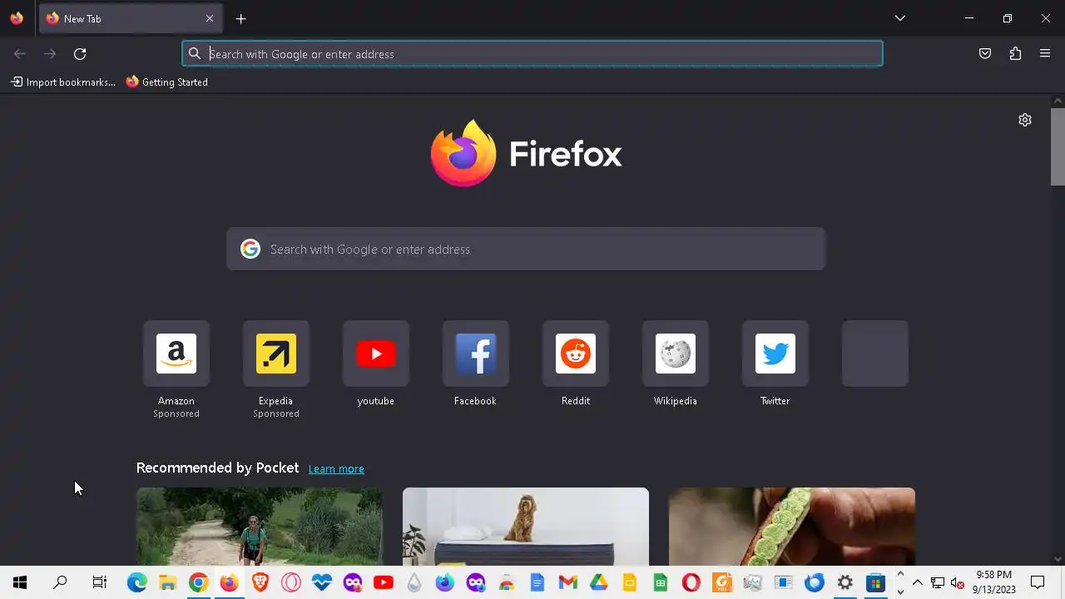Click the reload page button

pyautogui.click(x=80, y=54)
